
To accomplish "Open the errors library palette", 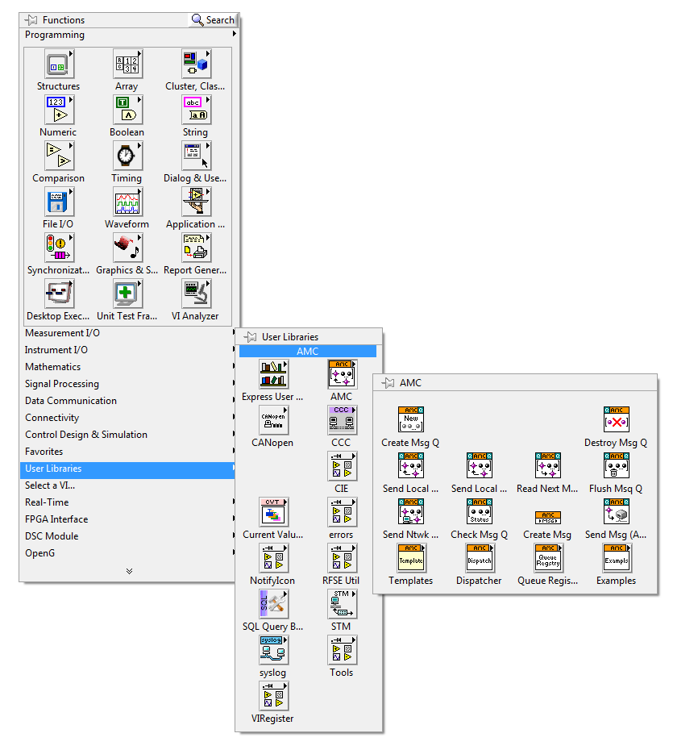I will click(x=342, y=512).
